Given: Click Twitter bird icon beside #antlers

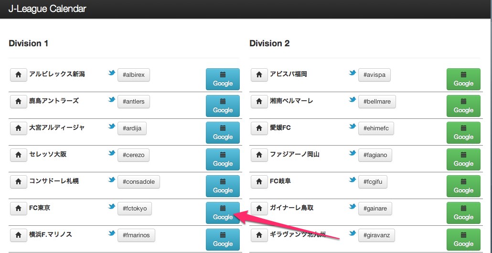Looking at the screenshot, I should pyautogui.click(x=112, y=99).
